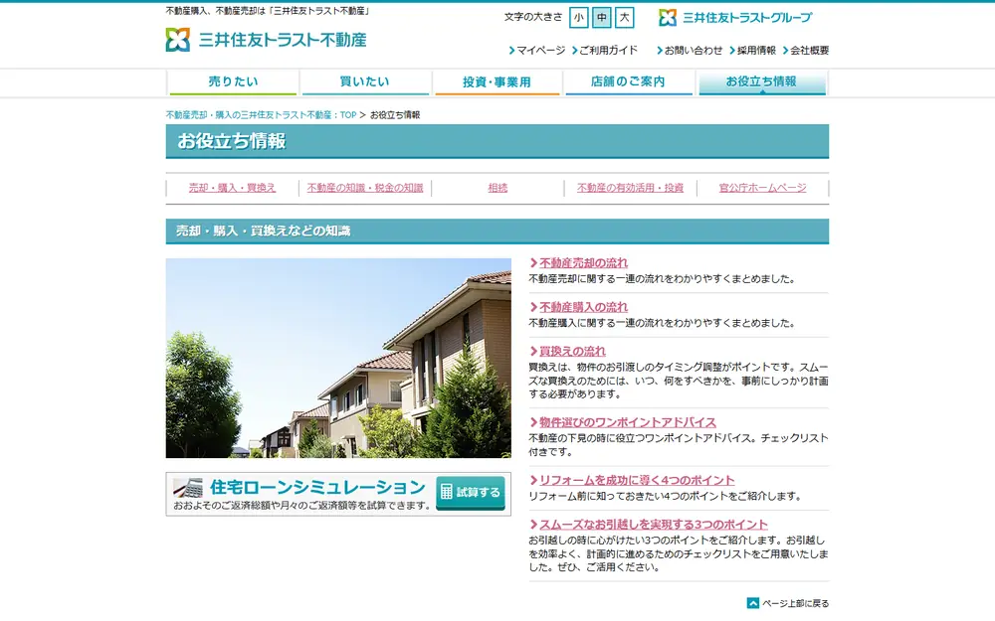Click the ページ上部に戻る arrow icon
This screenshot has width=995, height=621.
pos(753,603)
